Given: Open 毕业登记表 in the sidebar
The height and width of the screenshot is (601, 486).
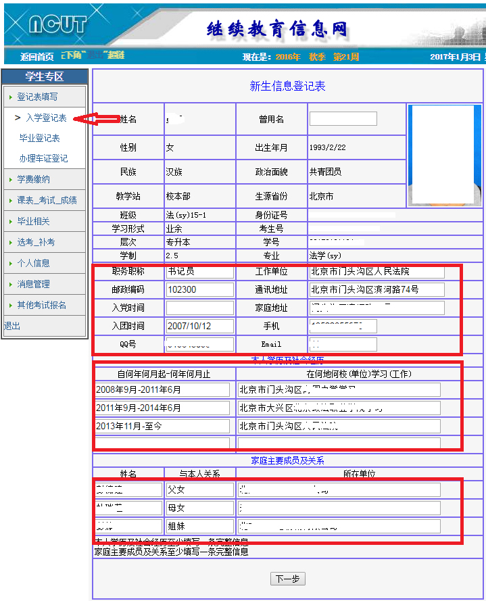Looking at the screenshot, I should (x=39, y=138).
